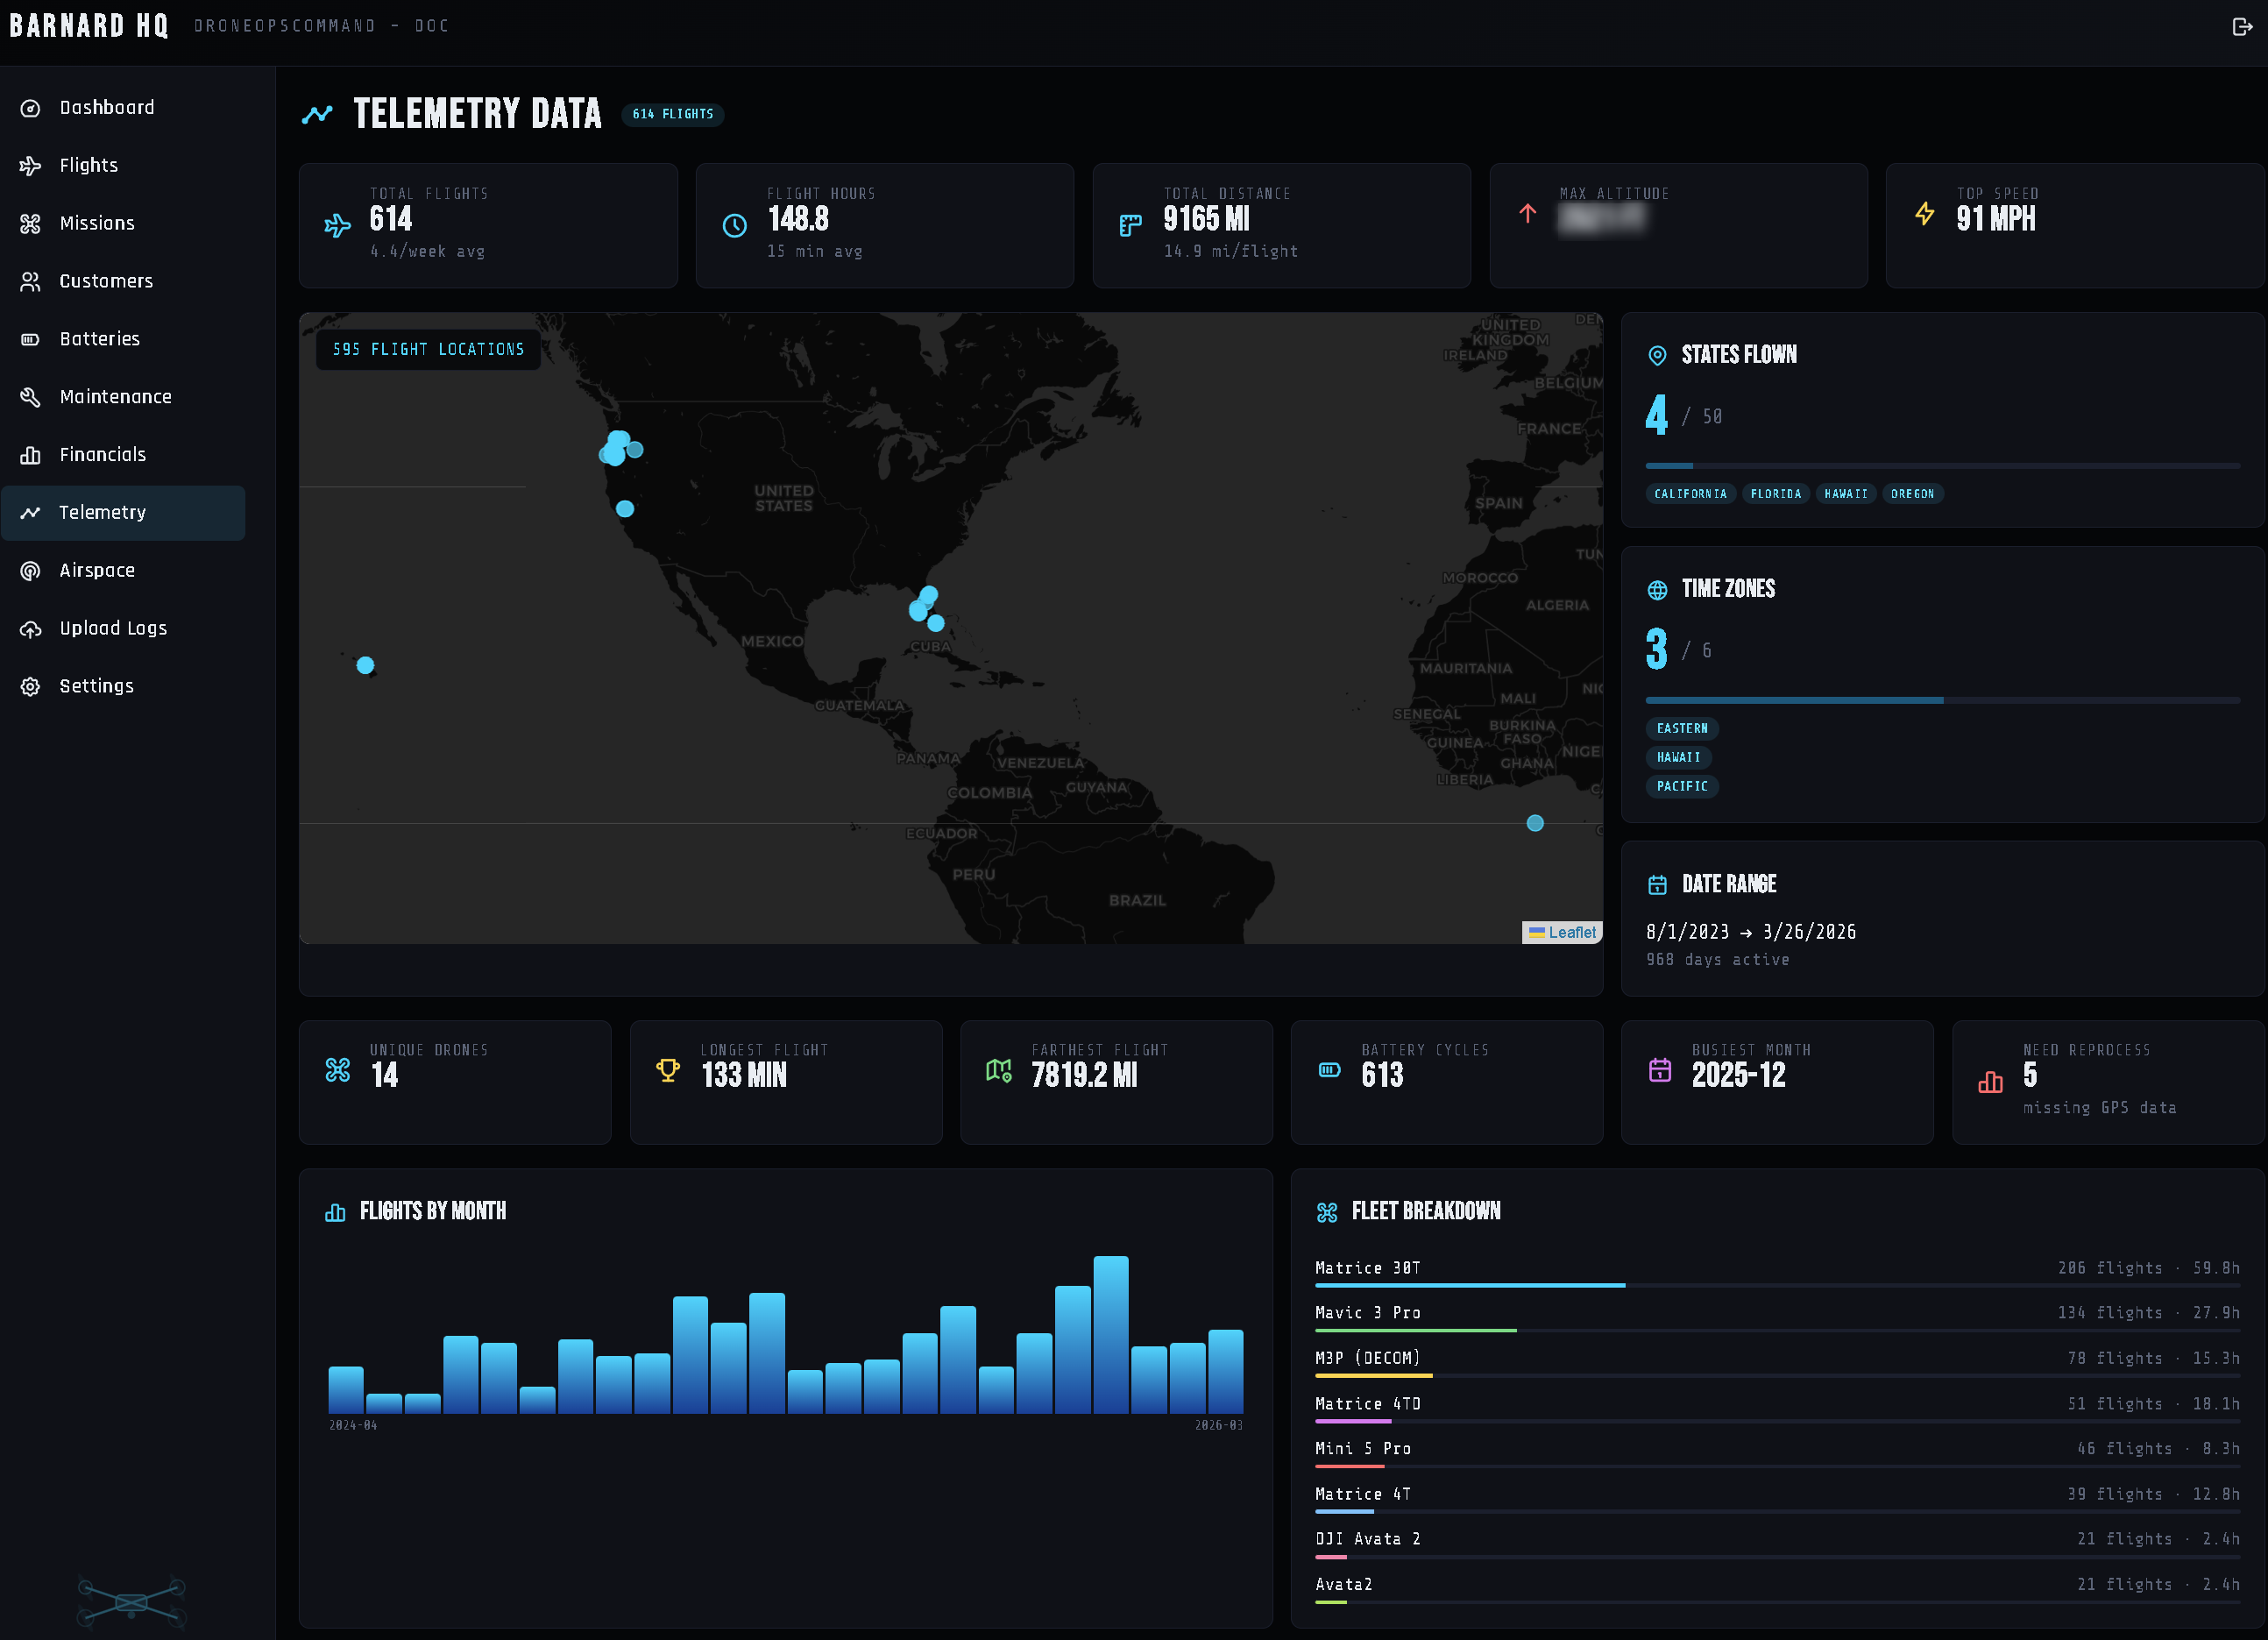Click the Telemetry line graph sidebar icon
This screenshot has width=2268, height=1640.
coord(31,513)
